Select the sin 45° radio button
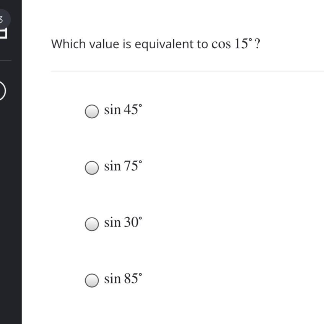The image size is (324, 324). pyautogui.click(x=91, y=111)
